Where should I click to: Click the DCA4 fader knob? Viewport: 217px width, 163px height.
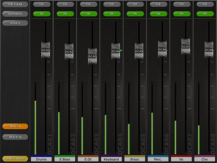coord(116,51)
